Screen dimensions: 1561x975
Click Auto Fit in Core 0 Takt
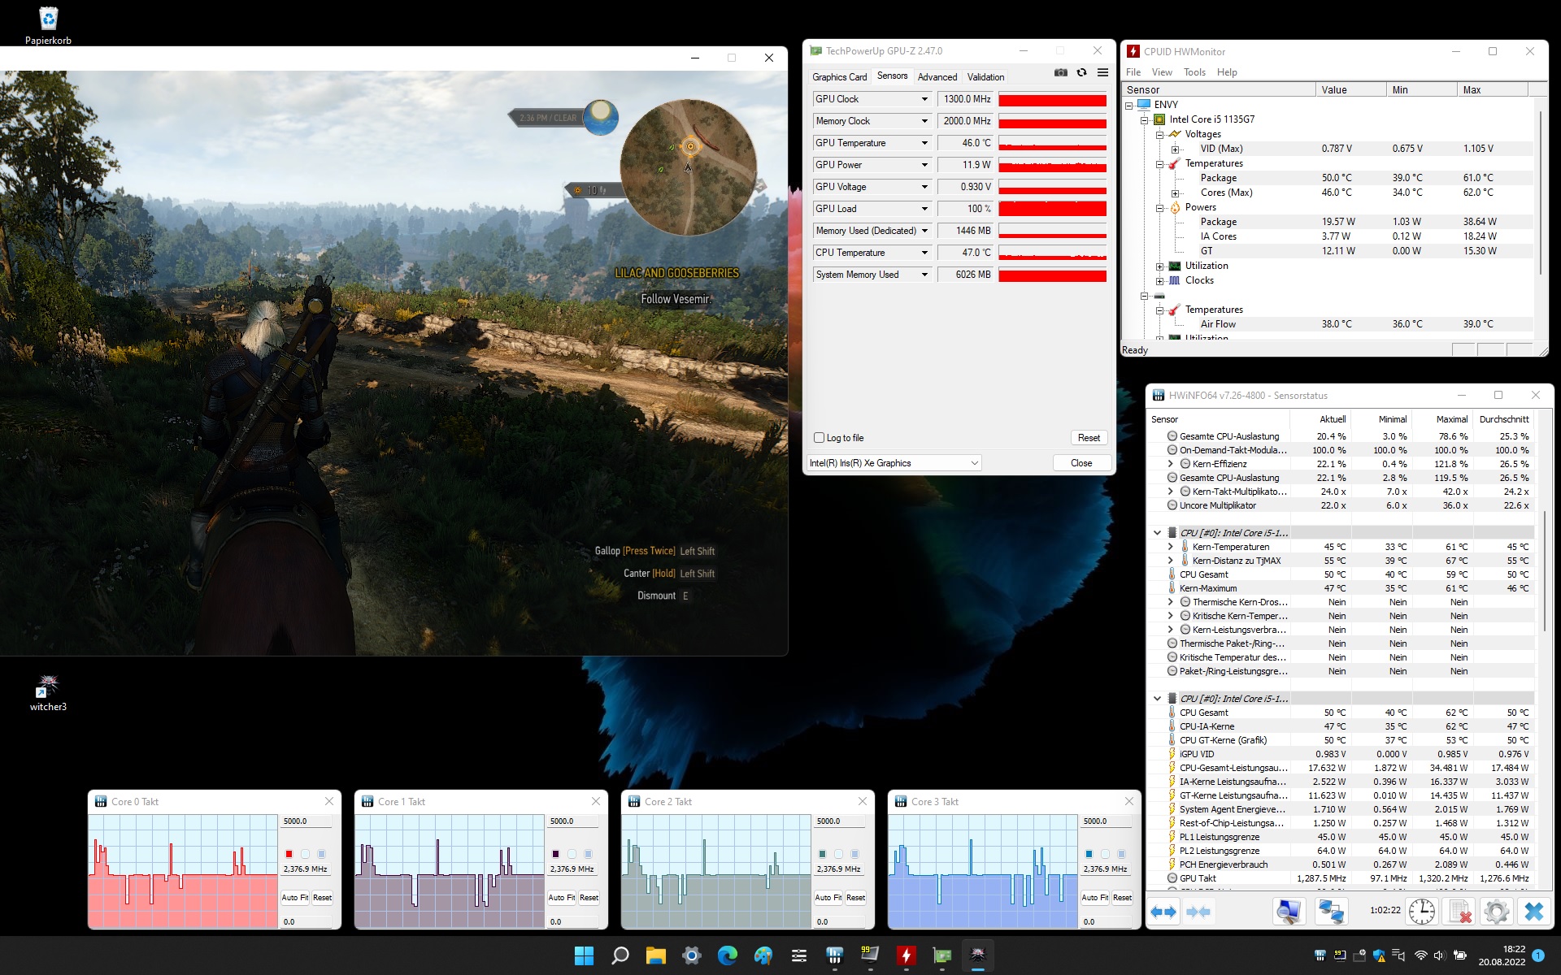pos(294,898)
